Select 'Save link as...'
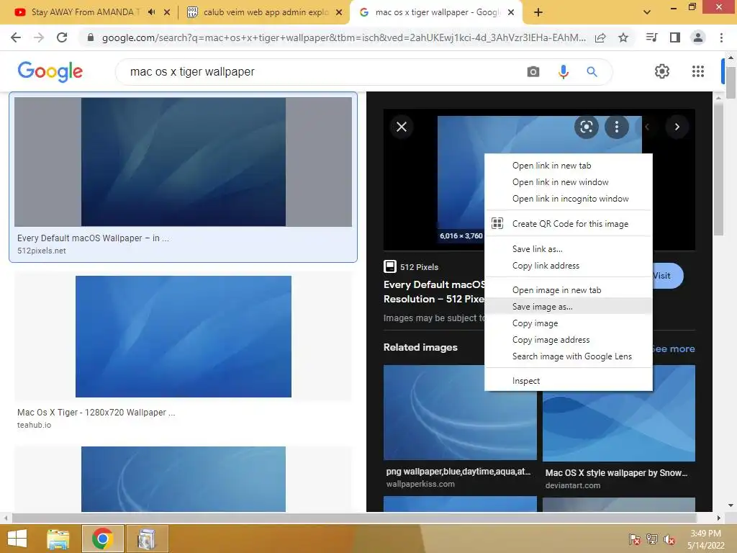This screenshot has width=737, height=553. point(569,248)
